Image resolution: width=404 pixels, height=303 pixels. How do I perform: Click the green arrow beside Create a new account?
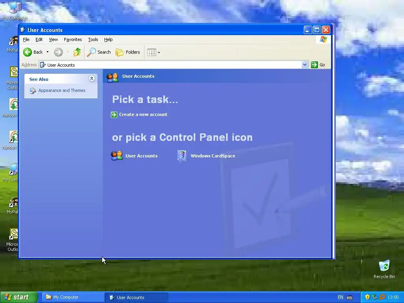[114, 115]
